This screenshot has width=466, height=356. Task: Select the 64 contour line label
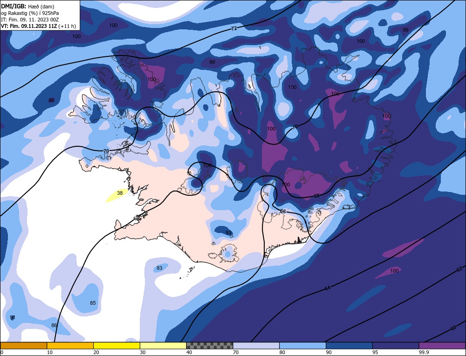(x=327, y=288)
